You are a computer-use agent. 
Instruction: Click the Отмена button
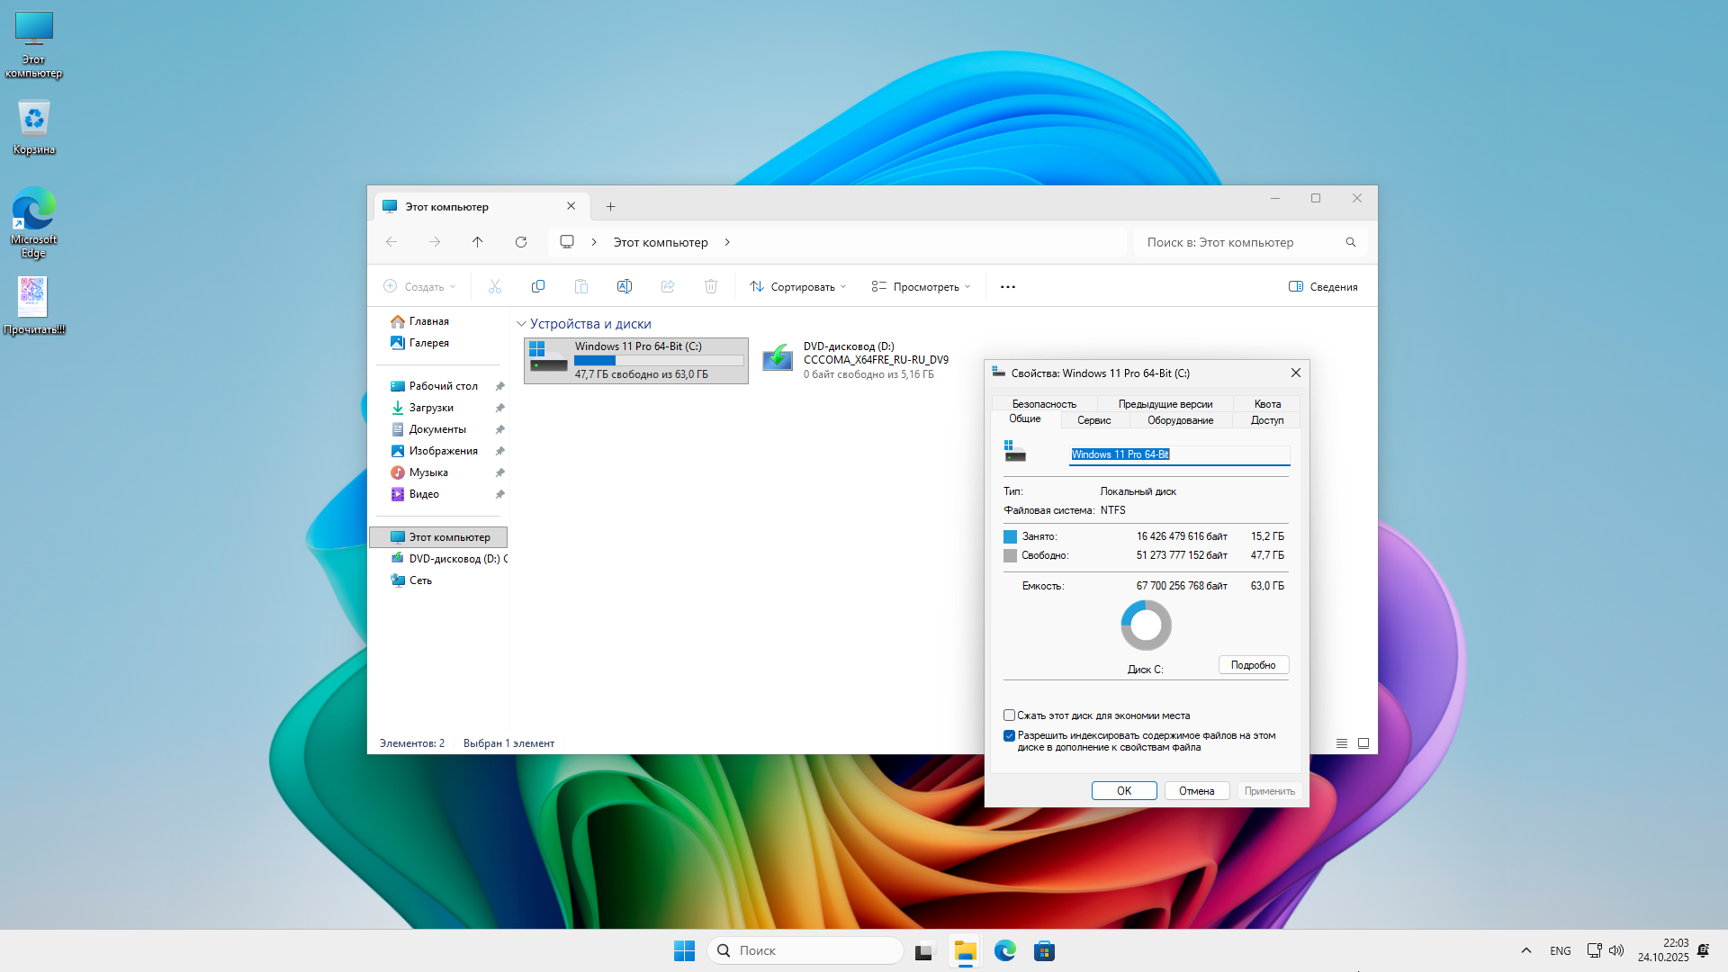pos(1196,791)
